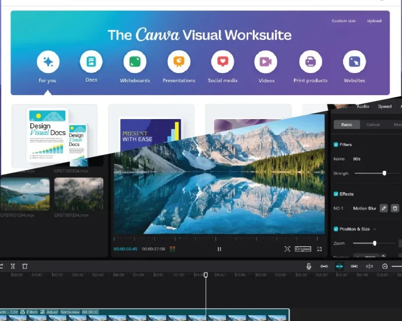Collapse the Position & Size section chevron
The image size is (402, 321).
(x=375, y=229)
